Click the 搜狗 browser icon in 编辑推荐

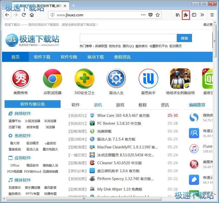[194, 117]
